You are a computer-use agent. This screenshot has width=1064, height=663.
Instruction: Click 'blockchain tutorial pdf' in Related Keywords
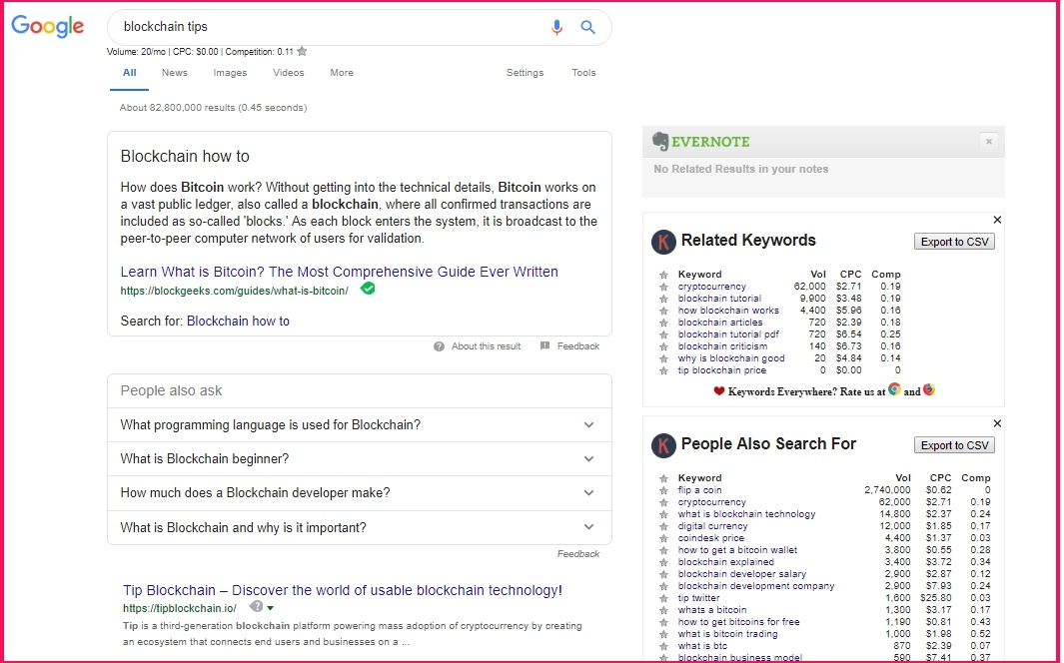click(728, 334)
